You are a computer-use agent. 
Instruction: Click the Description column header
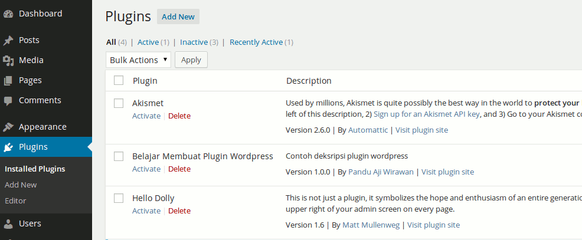click(x=309, y=81)
